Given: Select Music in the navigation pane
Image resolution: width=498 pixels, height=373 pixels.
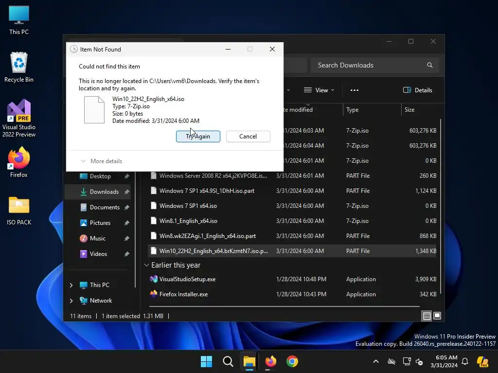Looking at the screenshot, I should 97,238.
